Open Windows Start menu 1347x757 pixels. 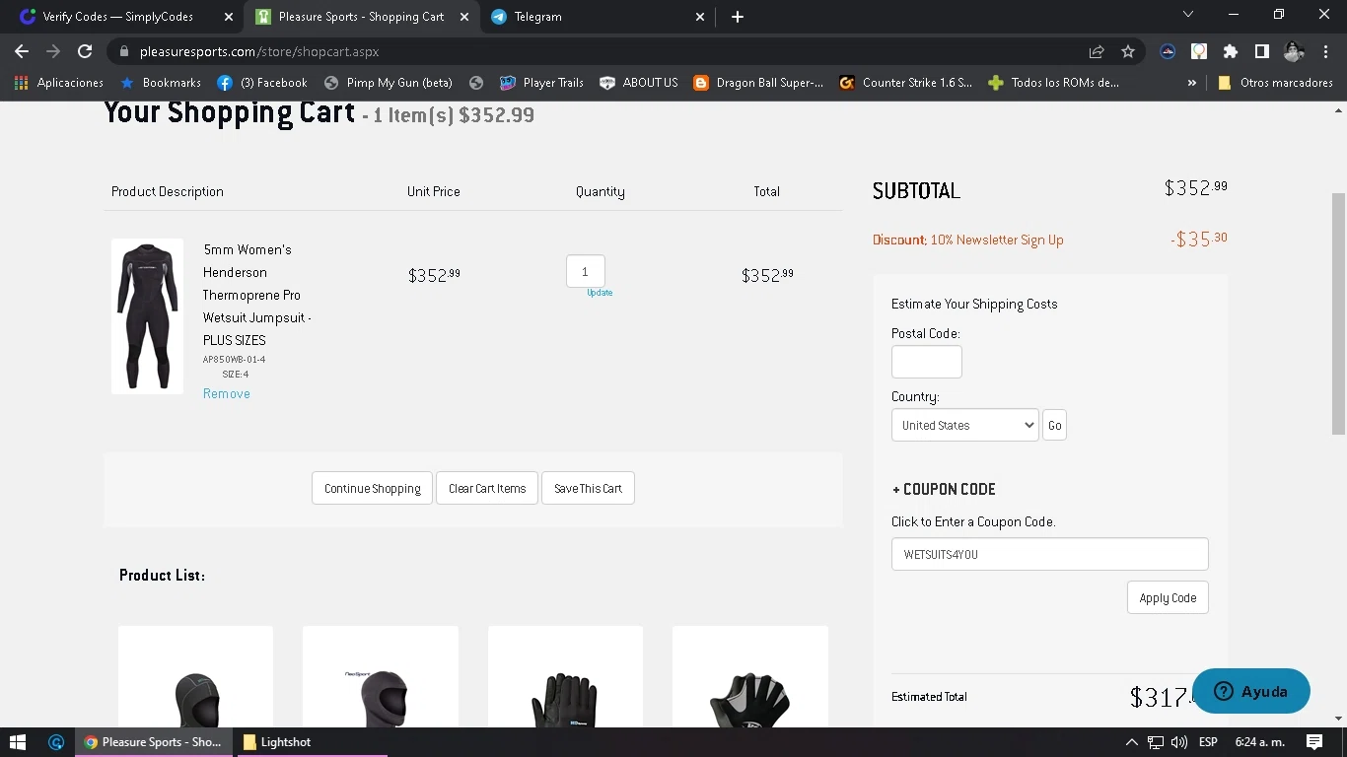tap(18, 742)
